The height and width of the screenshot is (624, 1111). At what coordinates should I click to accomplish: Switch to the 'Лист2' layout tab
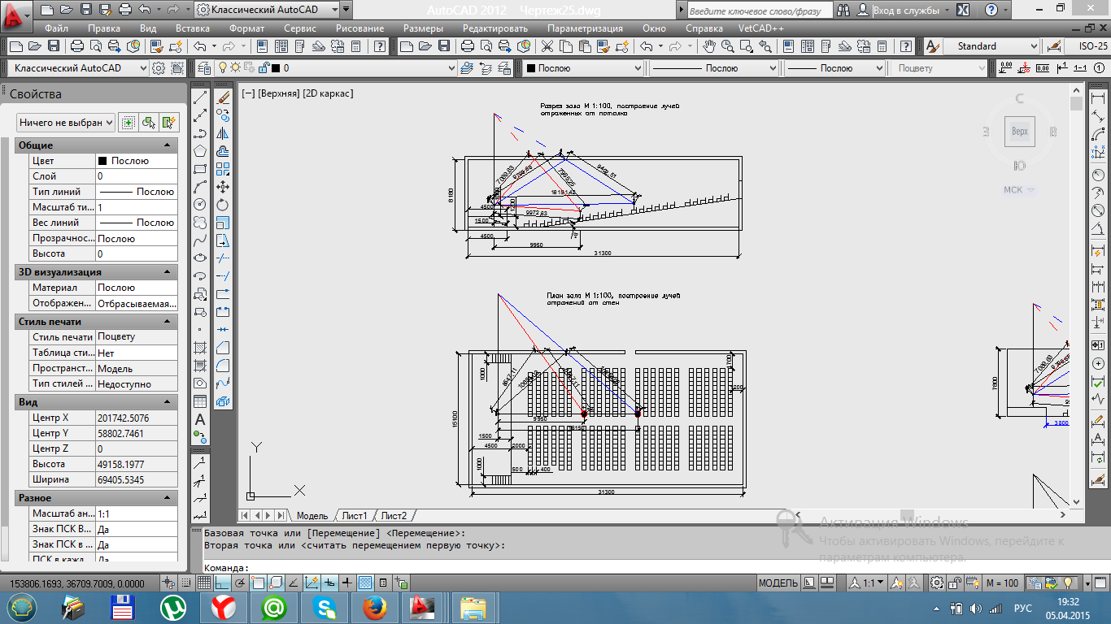394,515
